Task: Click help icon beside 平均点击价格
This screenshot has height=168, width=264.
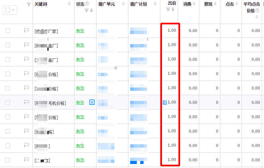Action: tap(257, 11)
